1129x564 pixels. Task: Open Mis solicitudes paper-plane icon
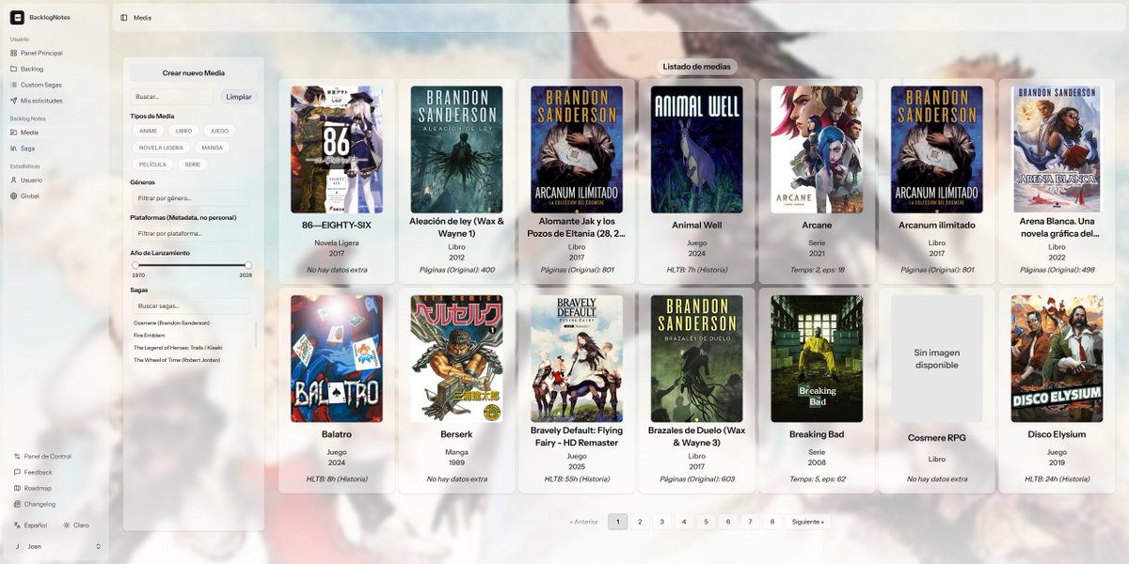13,101
